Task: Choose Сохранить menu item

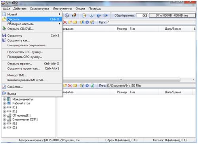Action: click(x=32, y=36)
